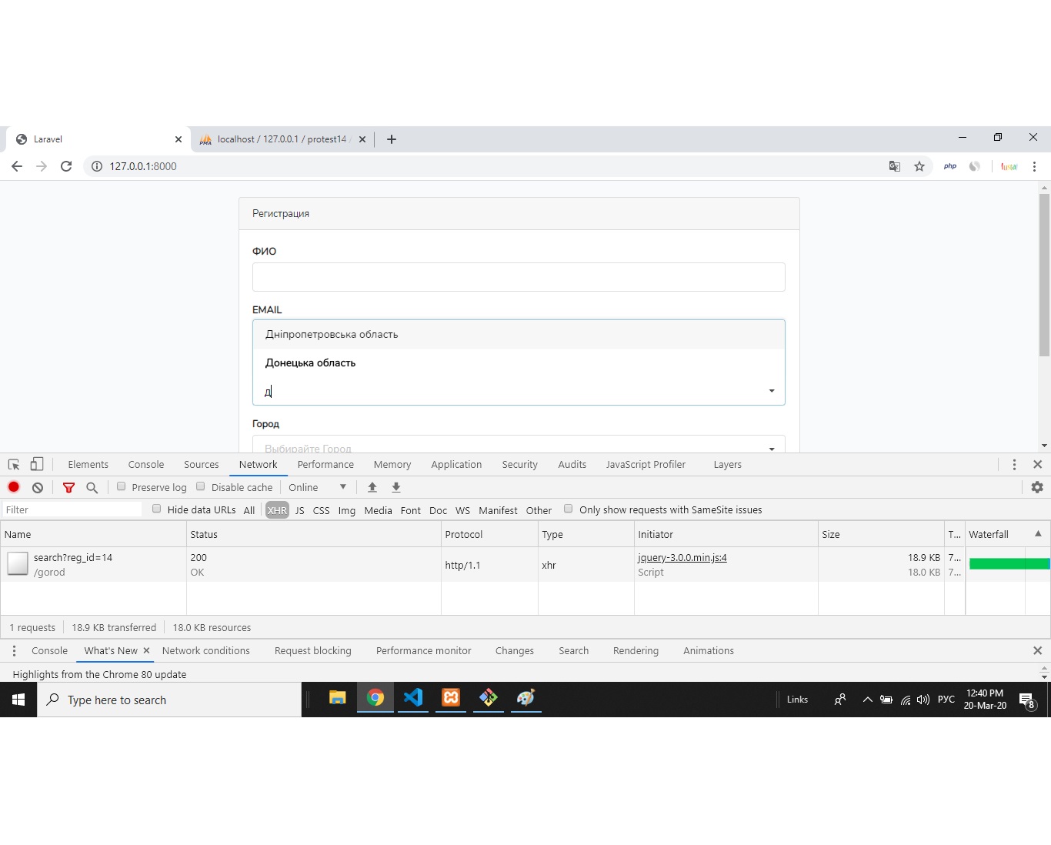
Task: Focus the ФИО text input field
Action: pyautogui.click(x=519, y=277)
